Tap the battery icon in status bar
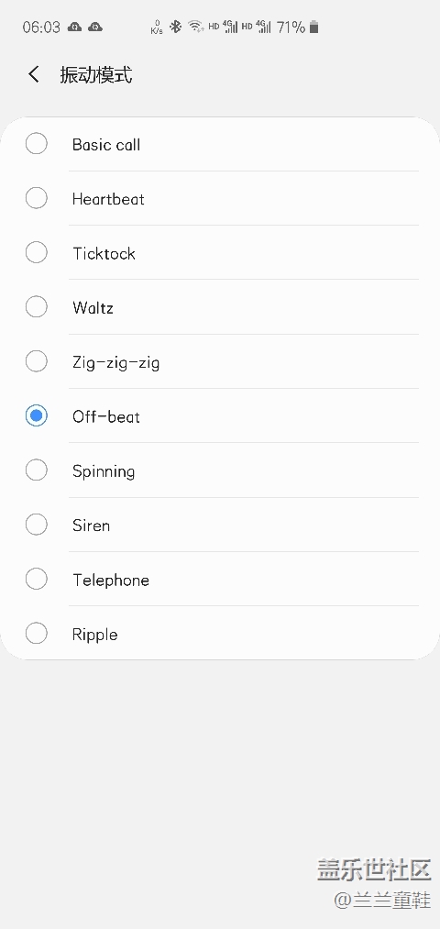 [x=313, y=27]
